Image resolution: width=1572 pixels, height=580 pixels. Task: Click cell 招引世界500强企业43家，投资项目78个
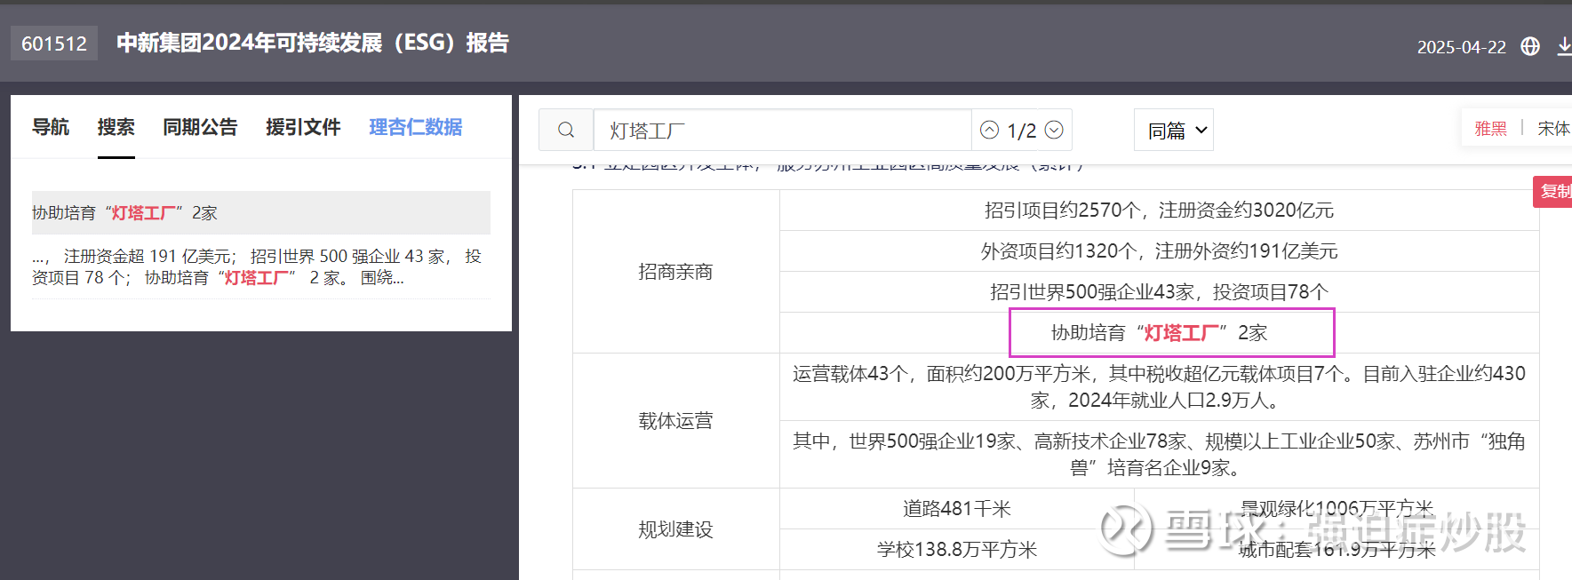point(1159,292)
